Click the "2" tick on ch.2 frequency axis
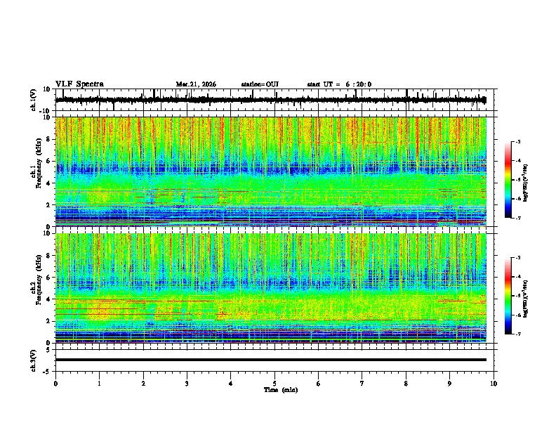Viewport: 556px width, 430px height. tap(49, 321)
